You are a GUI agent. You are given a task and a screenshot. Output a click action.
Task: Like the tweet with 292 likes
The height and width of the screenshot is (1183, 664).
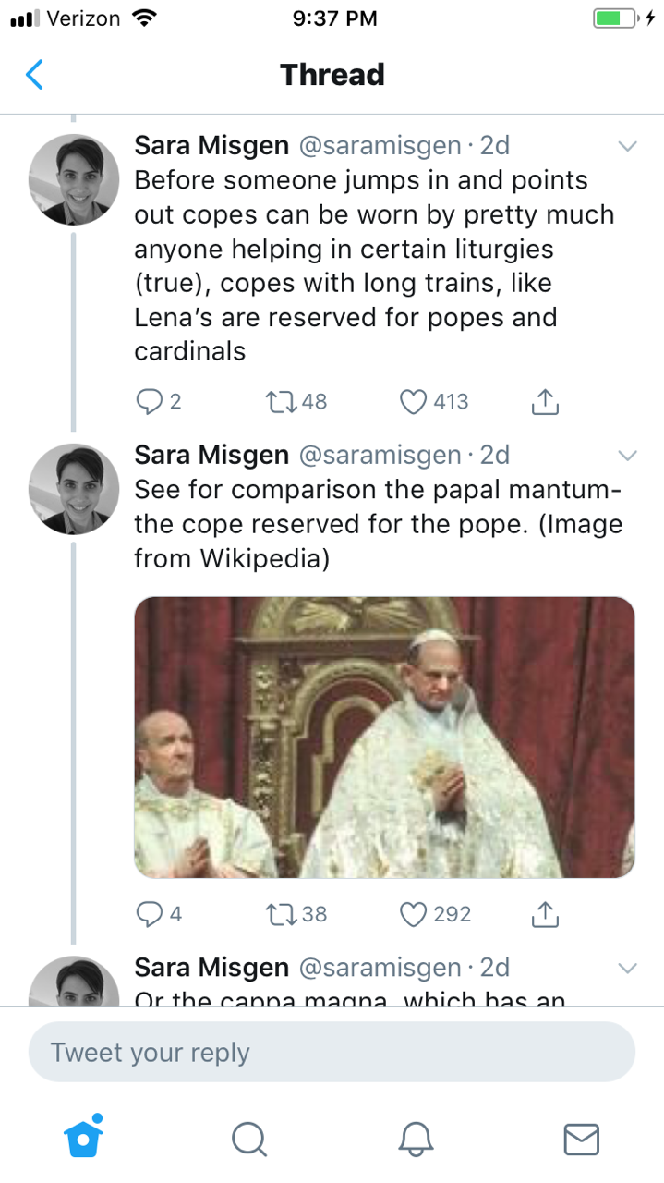point(413,914)
